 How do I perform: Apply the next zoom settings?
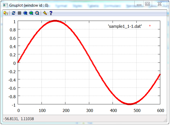coord(31,13)
